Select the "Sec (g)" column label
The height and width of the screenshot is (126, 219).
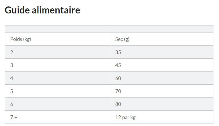[x=122, y=39]
